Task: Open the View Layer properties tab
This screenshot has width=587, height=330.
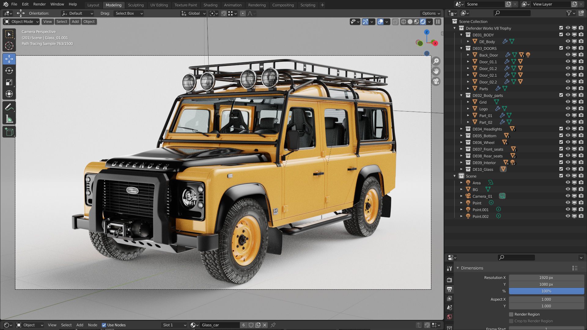Action: click(x=449, y=298)
